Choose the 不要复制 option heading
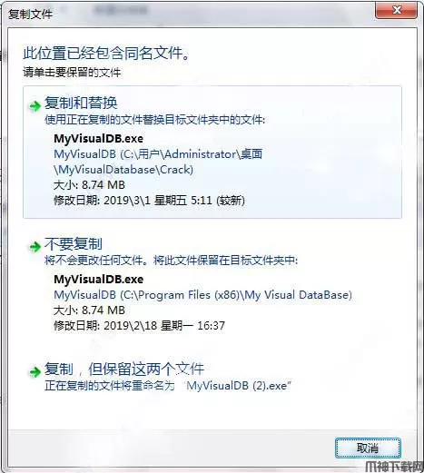This screenshot has height=473, width=424. point(74,243)
